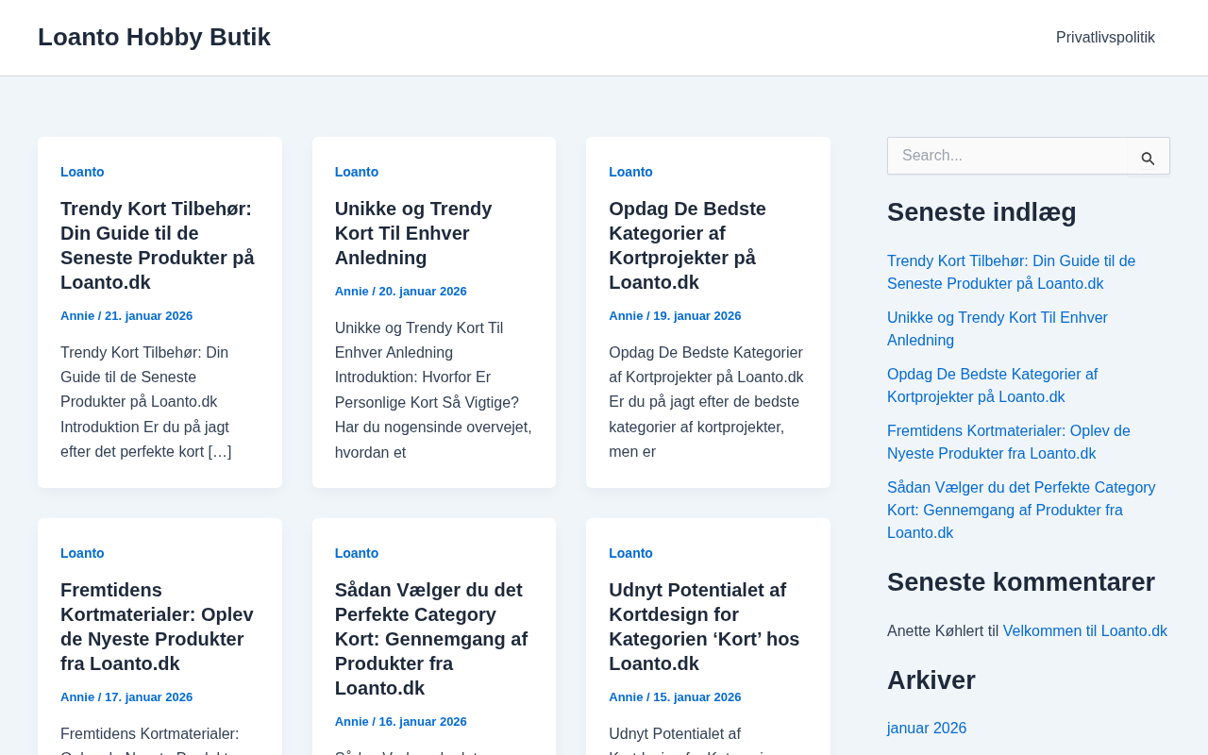This screenshot has width=1208, height=755.
Task: Click author Annie on 19. januar post
Action: tap(626, 316)
